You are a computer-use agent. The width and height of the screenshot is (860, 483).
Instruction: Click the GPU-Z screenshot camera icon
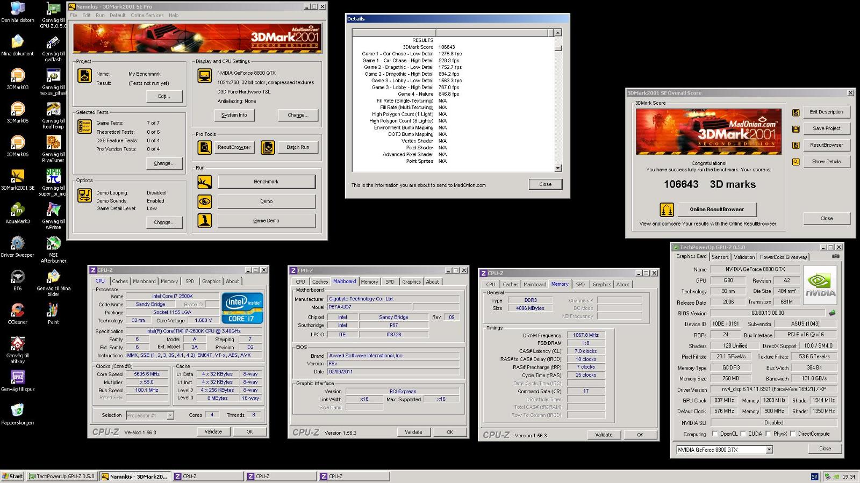(836, 256)
